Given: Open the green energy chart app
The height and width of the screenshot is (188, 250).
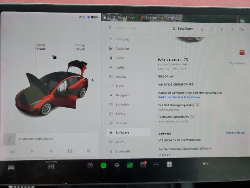Looking at the screenshot, I should coord(130,165).
